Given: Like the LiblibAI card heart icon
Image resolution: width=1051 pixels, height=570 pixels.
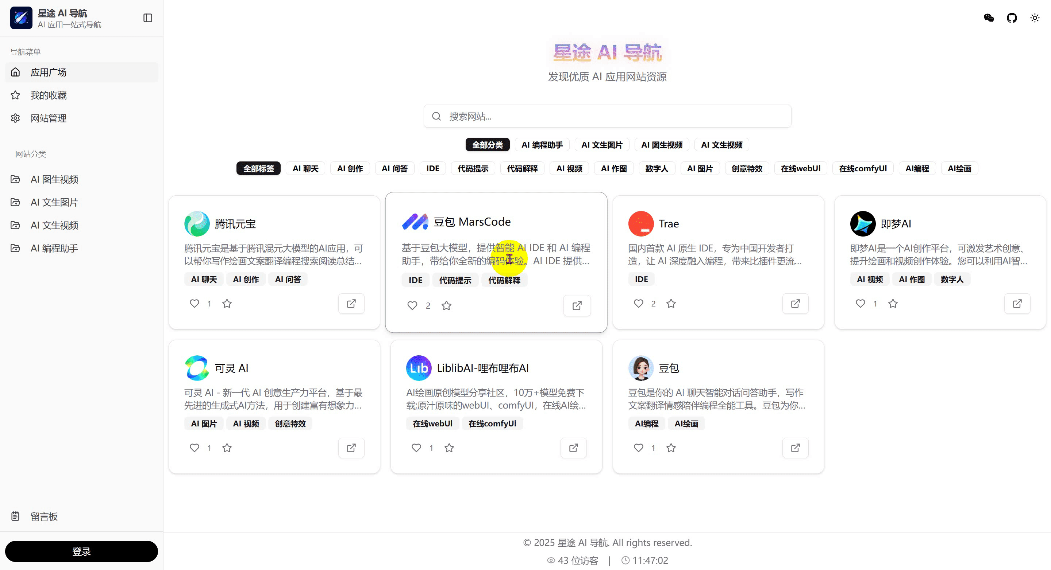Looking at the screenshot, I should pyautogui.click(x=416, y=448).
